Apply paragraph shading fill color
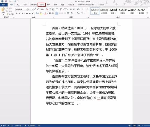Viewport: 150px width, 127px height. [x=78, y=13]
